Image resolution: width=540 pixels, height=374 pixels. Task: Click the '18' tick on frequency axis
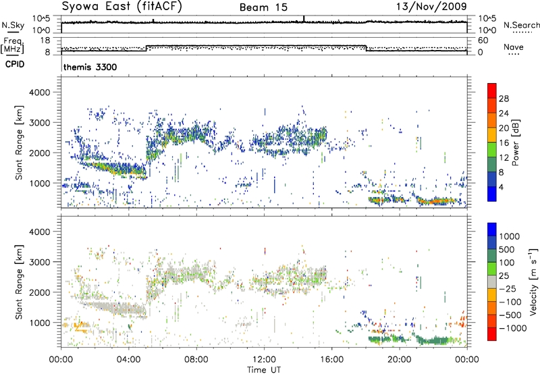[45, 41]
